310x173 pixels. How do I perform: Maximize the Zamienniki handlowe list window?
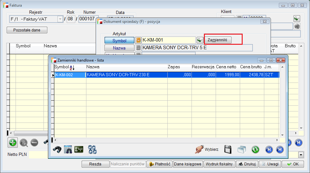point(271,60)
